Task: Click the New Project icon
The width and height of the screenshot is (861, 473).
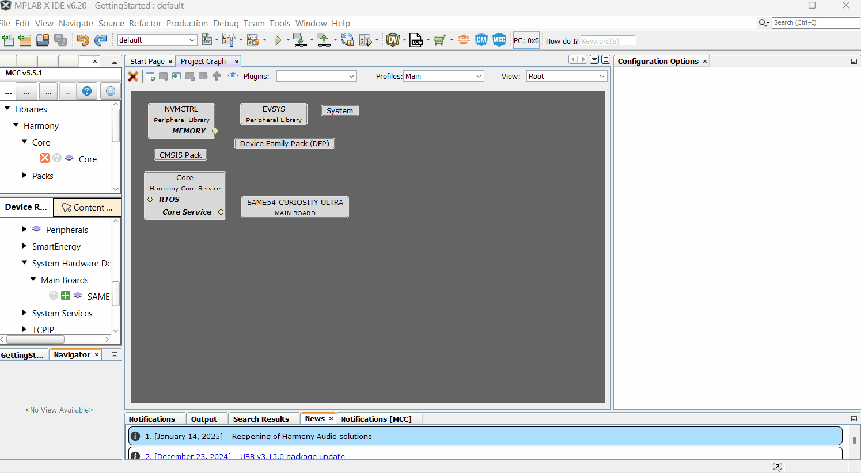Action: pos(25,40)
